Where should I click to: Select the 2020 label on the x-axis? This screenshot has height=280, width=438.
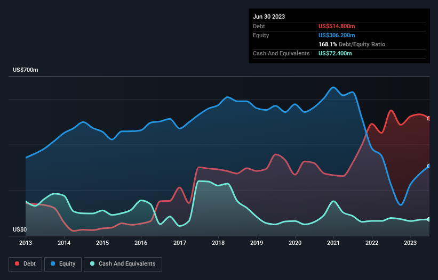pos(295,243)
